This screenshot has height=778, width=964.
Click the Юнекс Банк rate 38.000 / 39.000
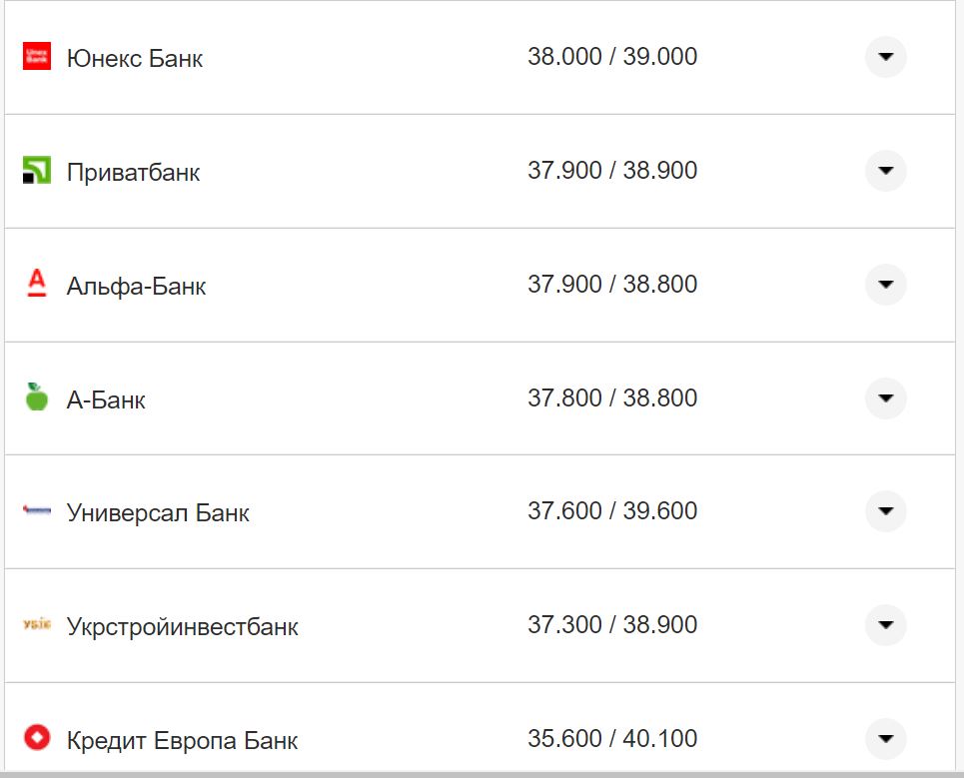coord(612,57)
